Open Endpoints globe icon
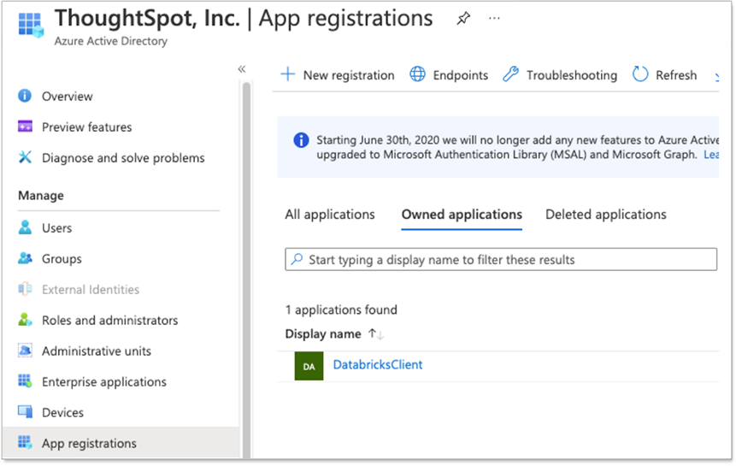This screenshot has width=736, height=466. pos(417,75)
